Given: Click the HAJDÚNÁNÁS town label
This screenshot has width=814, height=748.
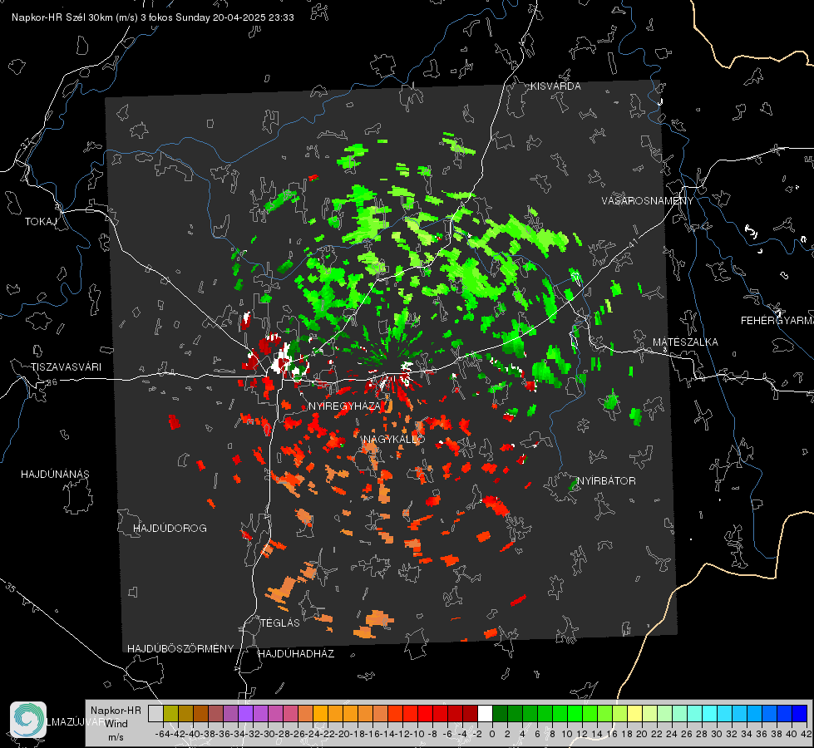Looking at the screenshot, I should click(x=55, y=475).
